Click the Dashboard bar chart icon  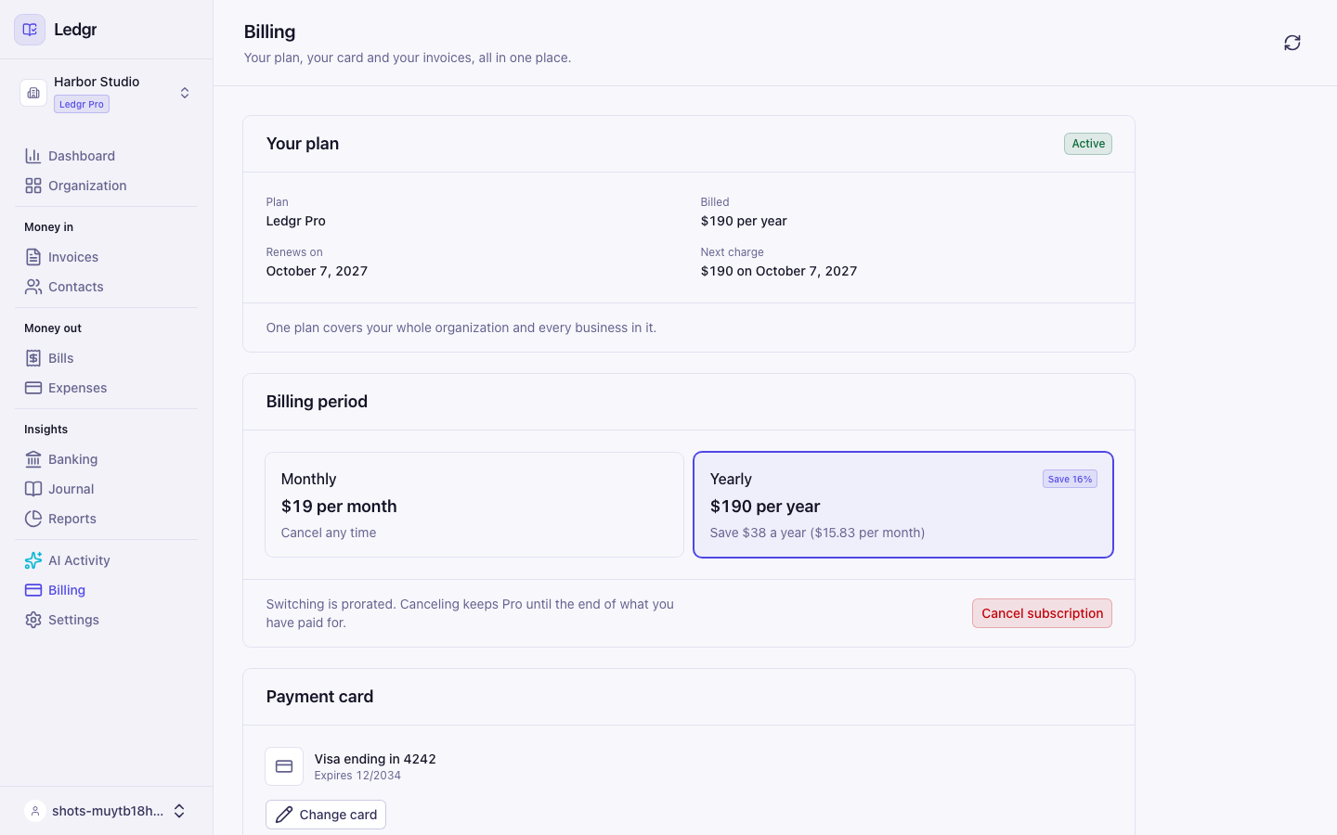tap(33, 156)
